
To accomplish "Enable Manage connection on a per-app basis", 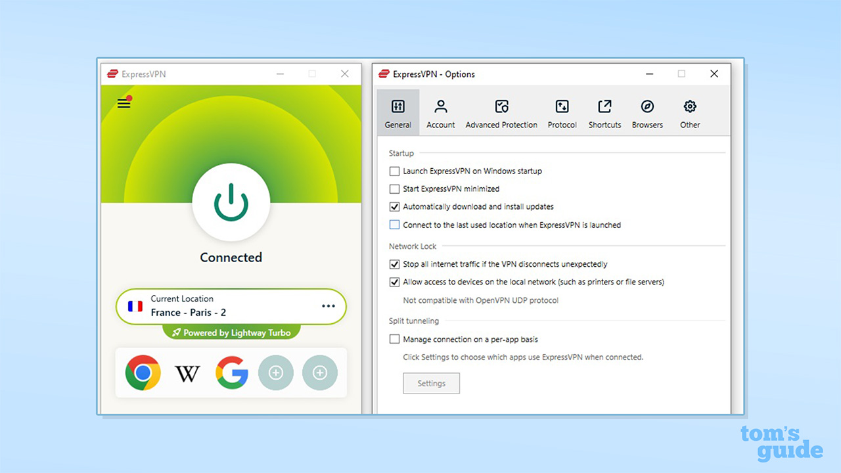I will point(394,339).
